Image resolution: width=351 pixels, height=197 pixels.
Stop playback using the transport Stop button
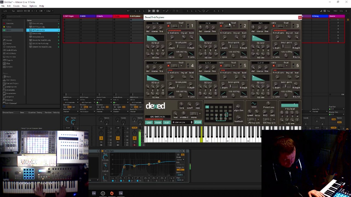(153, 11)
